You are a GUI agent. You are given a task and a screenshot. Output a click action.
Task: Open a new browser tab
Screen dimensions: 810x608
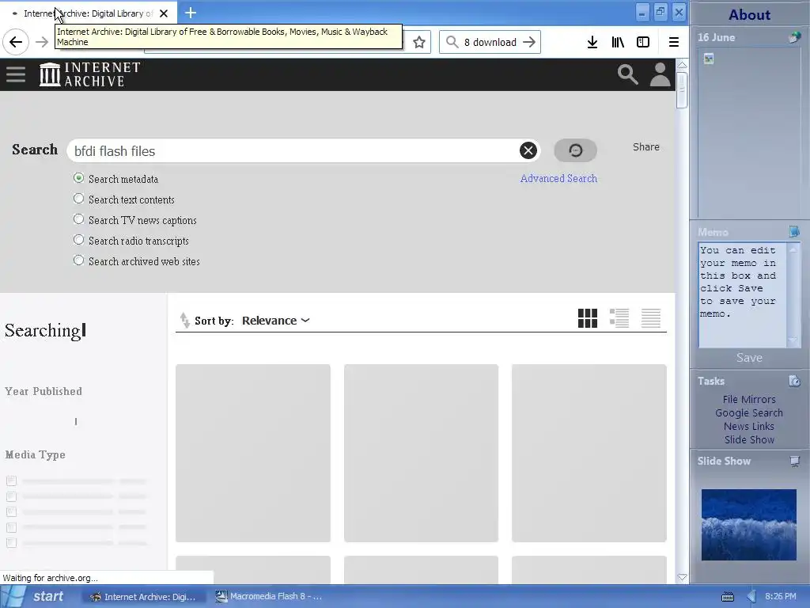[x=190, y=13]
